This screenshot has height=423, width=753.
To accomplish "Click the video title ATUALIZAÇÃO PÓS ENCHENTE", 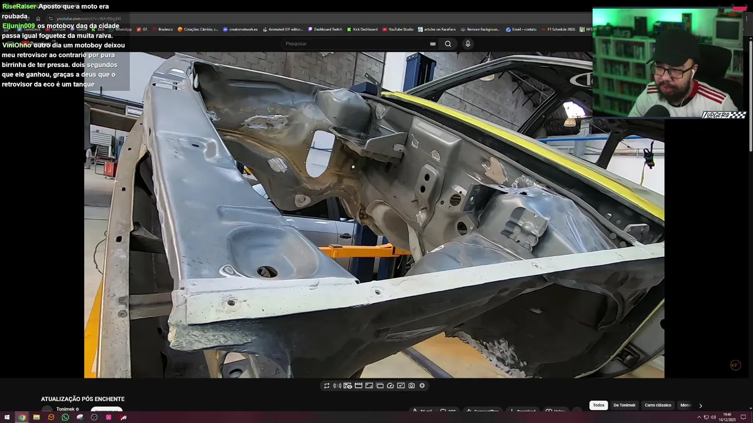I will (x=82, y=399).
